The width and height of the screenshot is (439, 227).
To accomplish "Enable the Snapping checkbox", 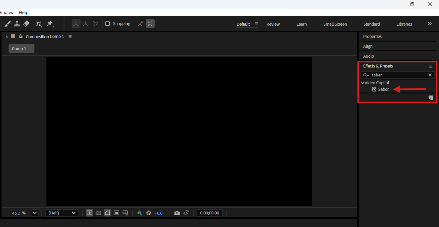I will [x=108, y=24].
